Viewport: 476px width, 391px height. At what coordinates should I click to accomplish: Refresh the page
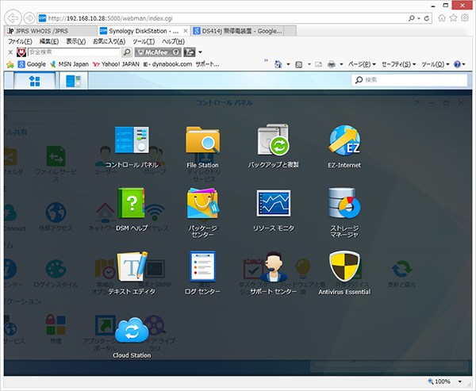(427, 18)
